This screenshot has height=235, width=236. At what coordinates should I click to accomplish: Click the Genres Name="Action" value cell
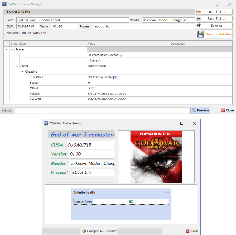(x=128, y=55)
